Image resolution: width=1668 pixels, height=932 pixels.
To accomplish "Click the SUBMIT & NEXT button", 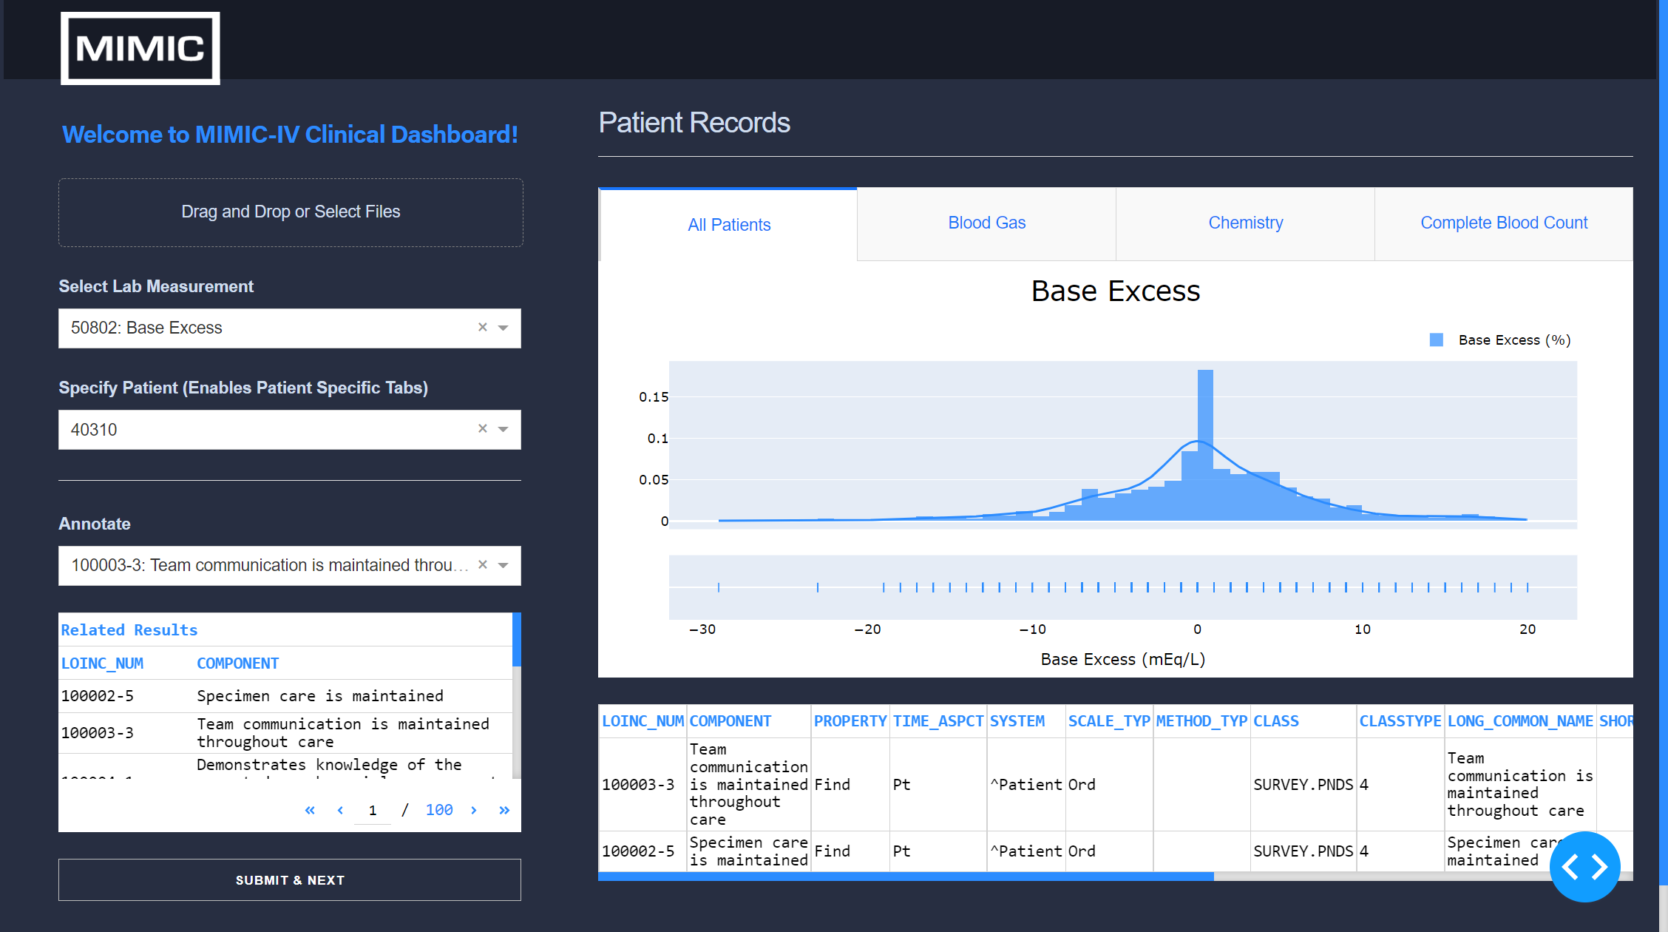I will point(290,879).
